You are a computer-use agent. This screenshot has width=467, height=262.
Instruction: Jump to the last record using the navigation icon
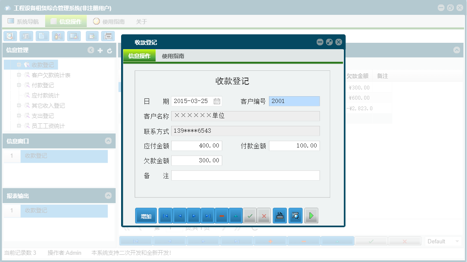coord(208,215)
